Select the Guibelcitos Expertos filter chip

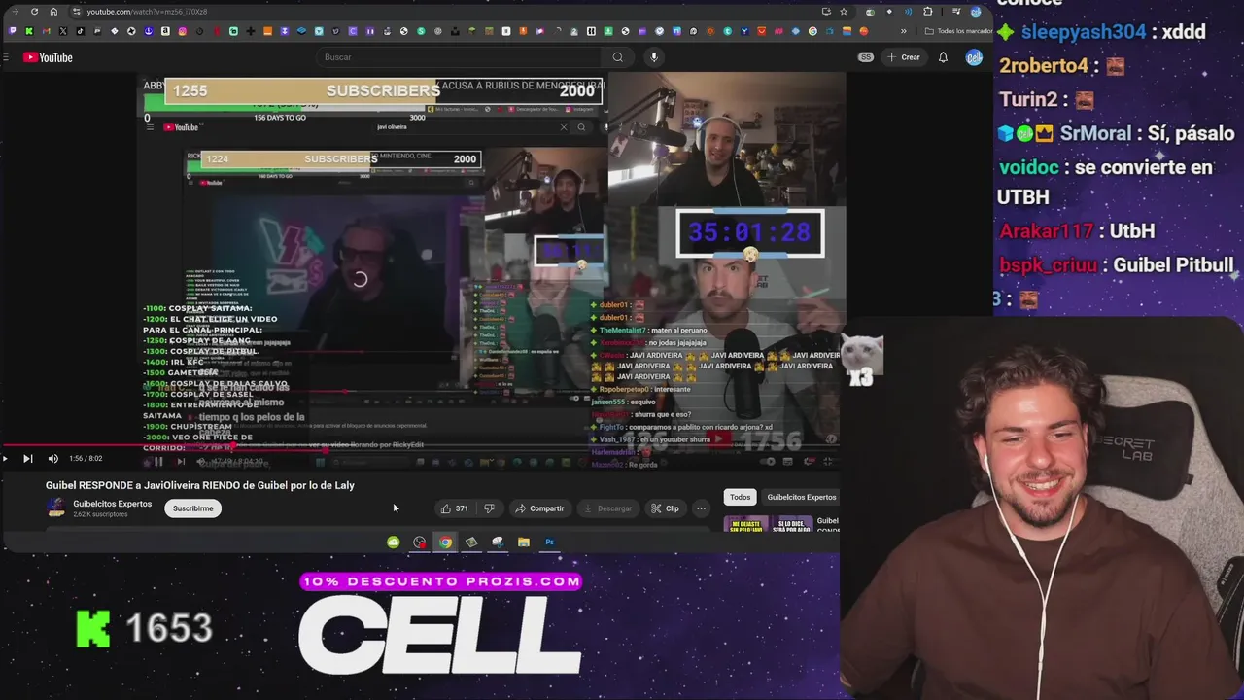coord(801,497)
